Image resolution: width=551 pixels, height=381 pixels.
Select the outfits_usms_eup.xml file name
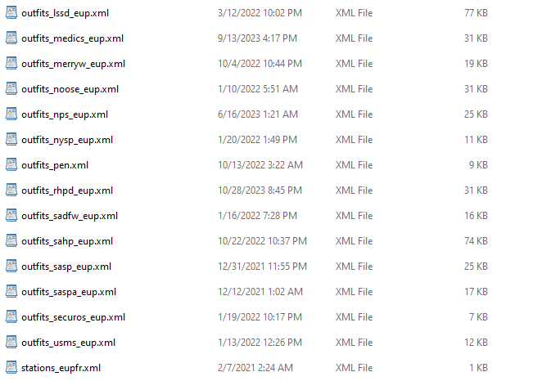pos(69,343)
